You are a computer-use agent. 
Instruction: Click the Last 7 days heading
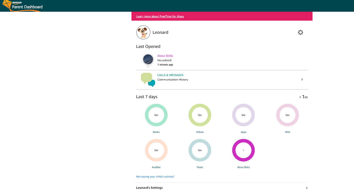point(147,97)
